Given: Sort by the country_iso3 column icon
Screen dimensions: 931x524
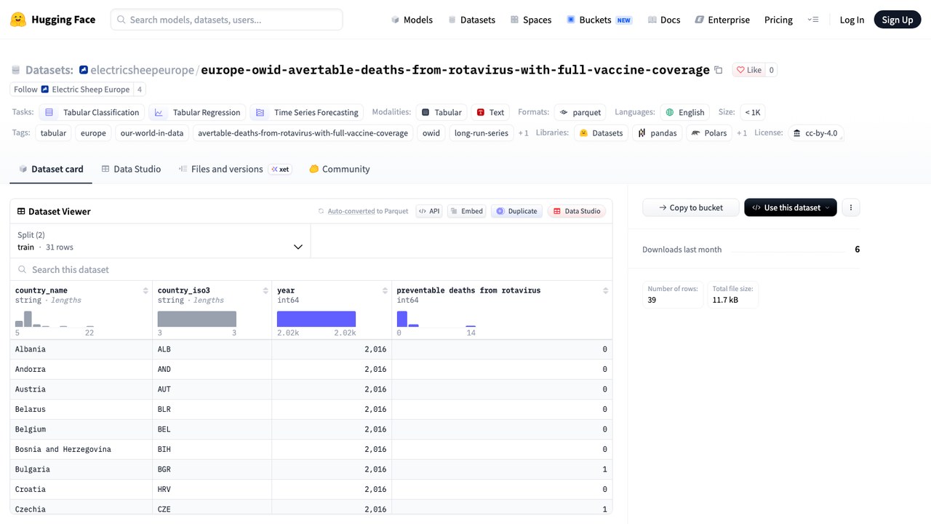Looking at the screenshot, I should [265, 290].
